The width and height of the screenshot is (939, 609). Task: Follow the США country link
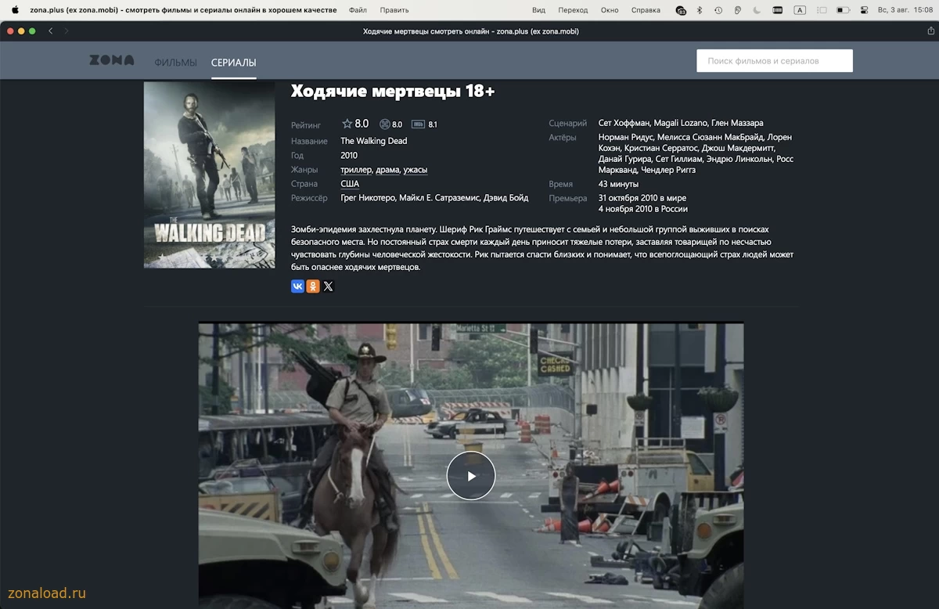point(350,184)
